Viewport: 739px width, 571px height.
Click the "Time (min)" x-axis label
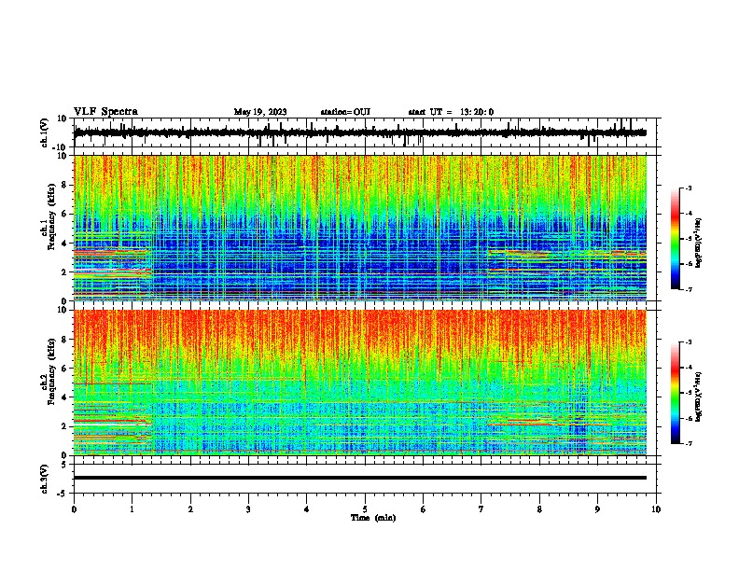coord(373,518)
